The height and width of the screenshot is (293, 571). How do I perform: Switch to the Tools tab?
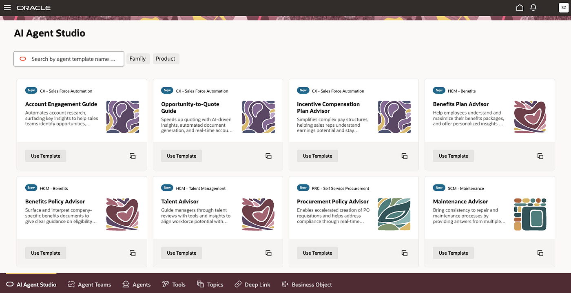tap(174, 284)
